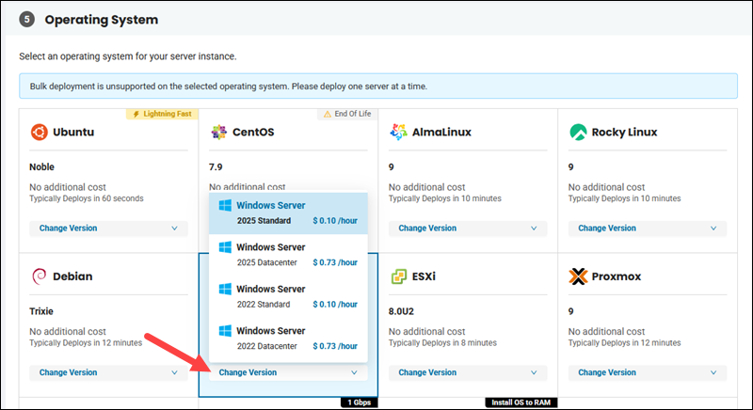Click Ubuntu version text Noble

coord(41,166)
